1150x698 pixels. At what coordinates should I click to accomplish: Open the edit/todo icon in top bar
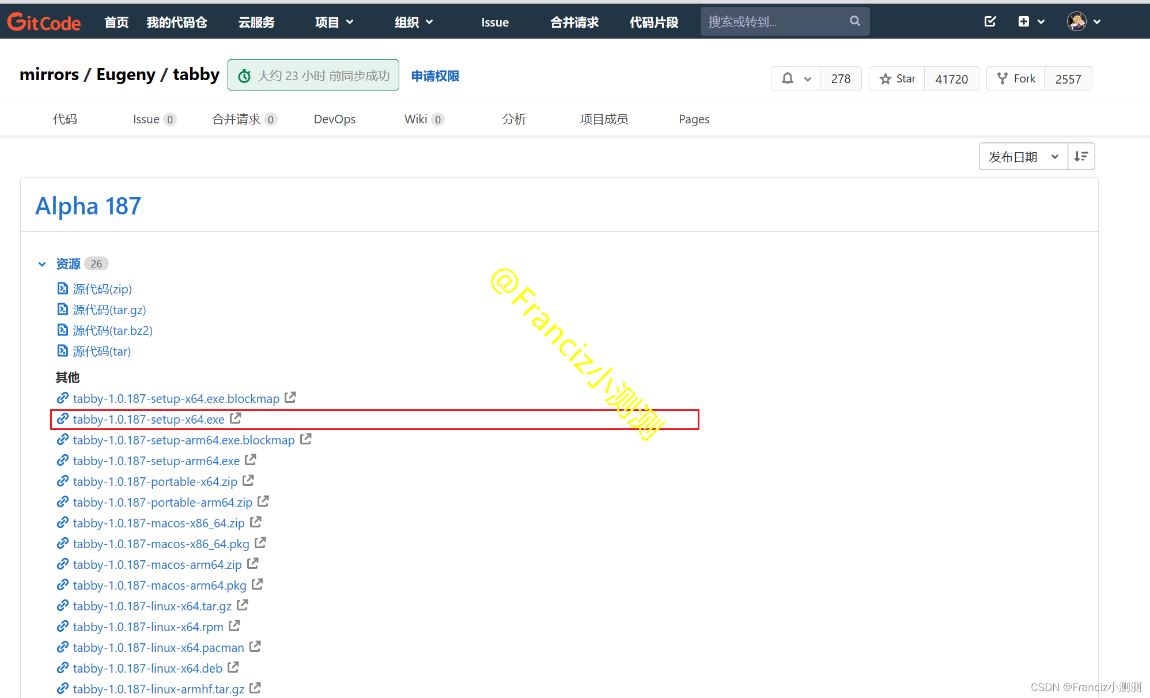990,21
